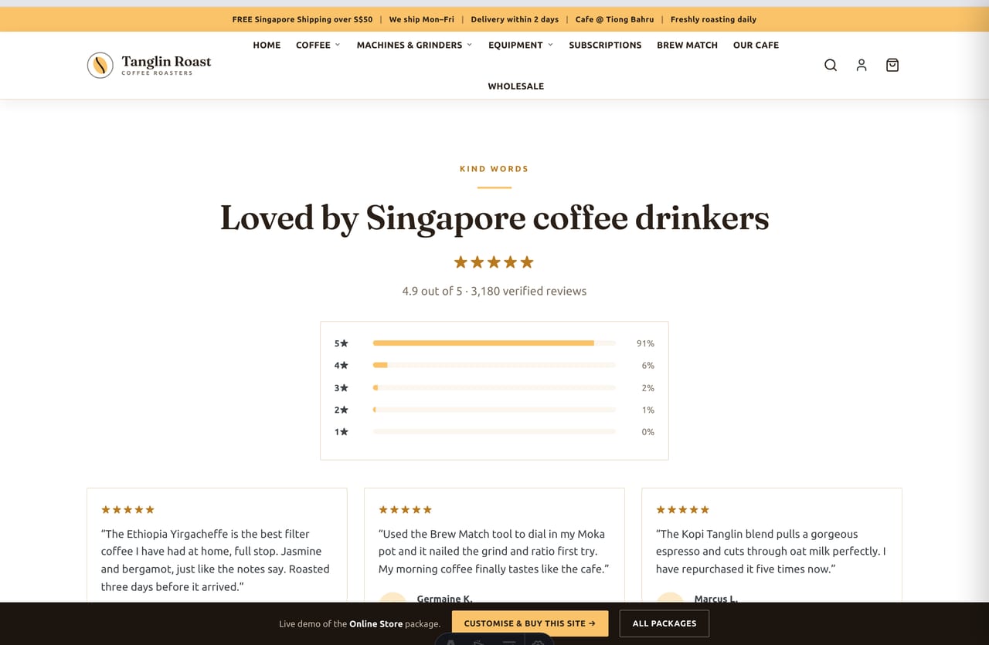The width and height of the screenshot is (989, 645).
Task: Open the search magnifier icon
Action: pyautogui.click(x=831, y=66)
